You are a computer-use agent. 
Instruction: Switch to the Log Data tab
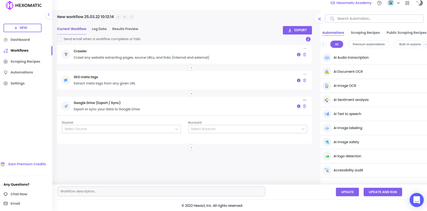[99, 29]
